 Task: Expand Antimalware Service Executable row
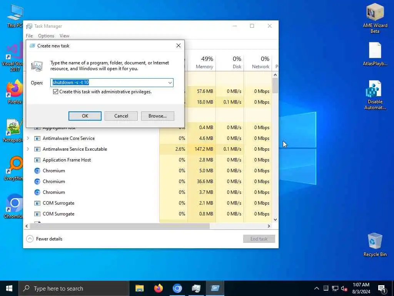point(28,149)
